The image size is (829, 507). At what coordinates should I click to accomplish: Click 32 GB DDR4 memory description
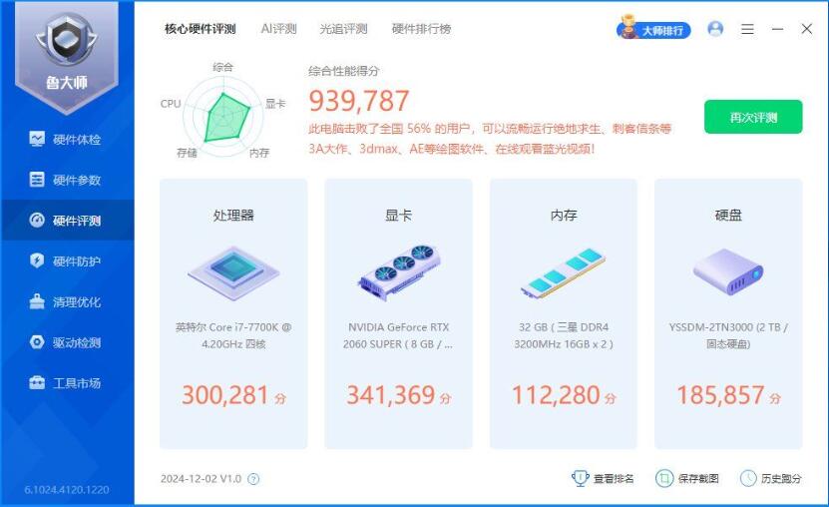(x=564, y=335)
